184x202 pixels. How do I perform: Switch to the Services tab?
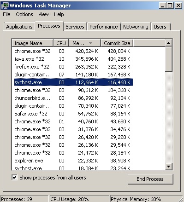point(75,27)
